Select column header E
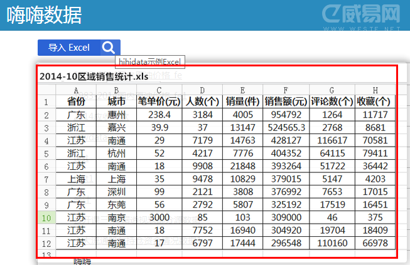This screenshot has height=265, width=410. pos(242,90)
